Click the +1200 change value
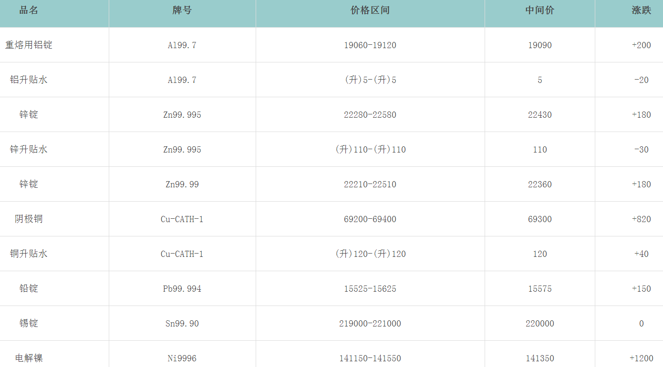 click(641, 358)
